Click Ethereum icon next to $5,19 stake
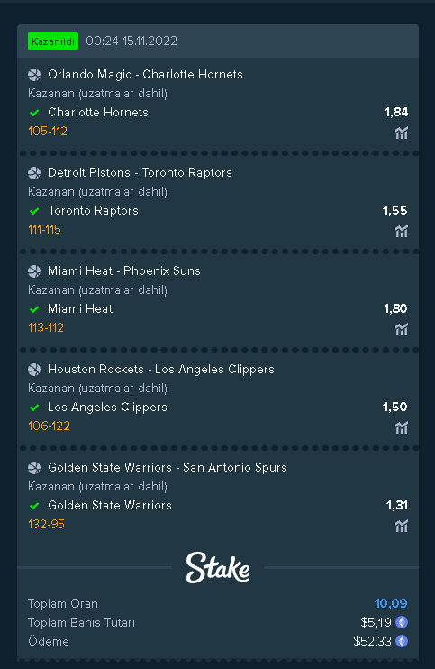This screenshot has height=669, width=435. pyautogui.click(x=402, y=622)
